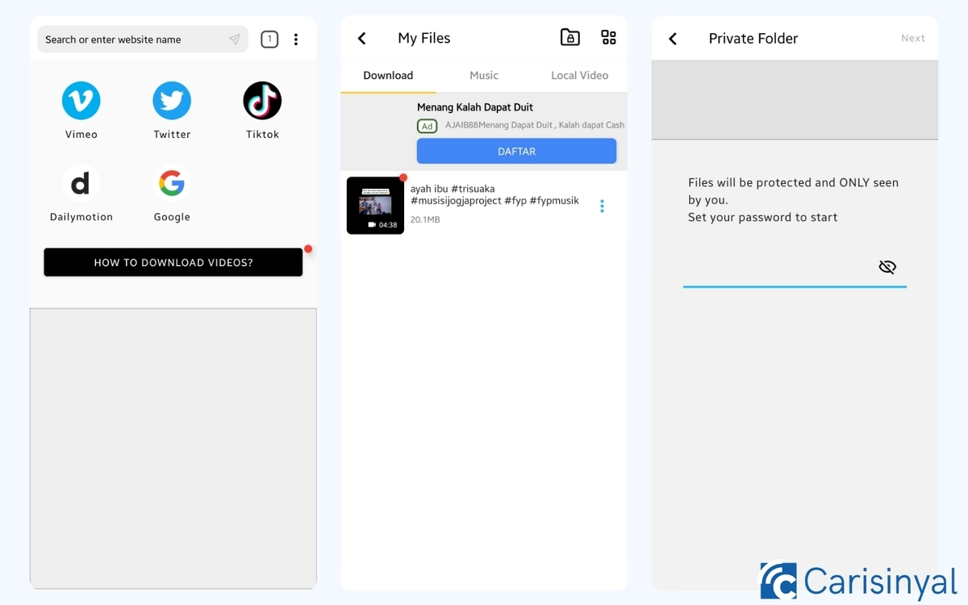The height and width of the screenshot is (605, 968).
Task: Click the 20.1MB file size text
Action: 425,219
